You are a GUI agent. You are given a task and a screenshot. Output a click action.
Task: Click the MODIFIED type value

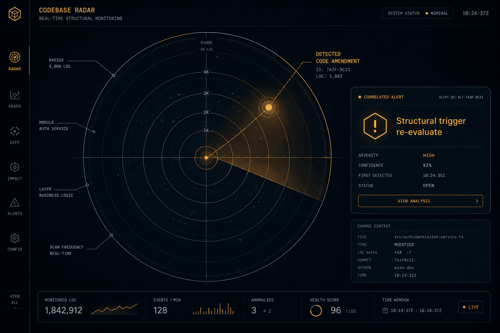pyautogui.click(x=404, y=245)
